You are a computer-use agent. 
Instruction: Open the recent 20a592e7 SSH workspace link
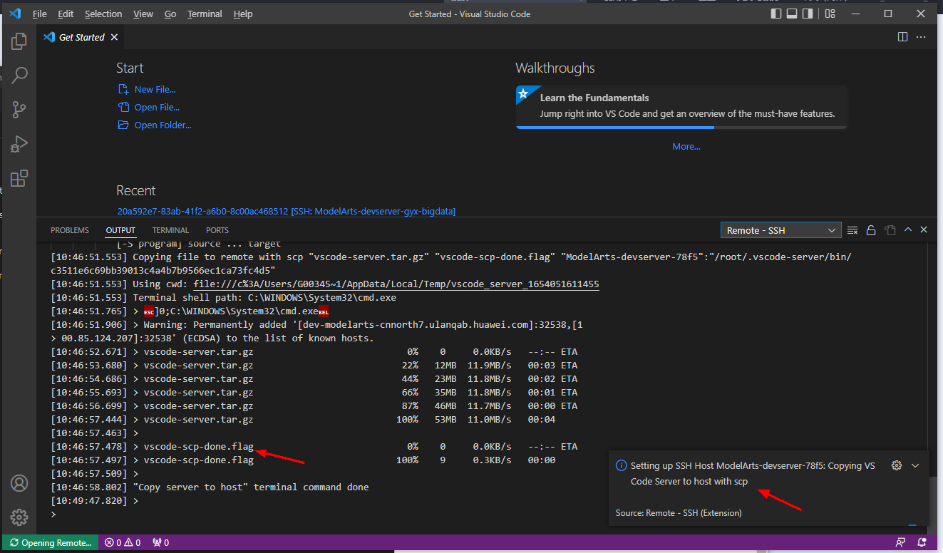[286, 211]
